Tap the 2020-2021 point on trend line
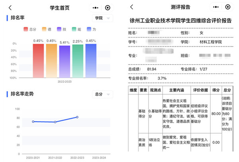The width and height of the screenshot is (239, 162). pos(33,122)
